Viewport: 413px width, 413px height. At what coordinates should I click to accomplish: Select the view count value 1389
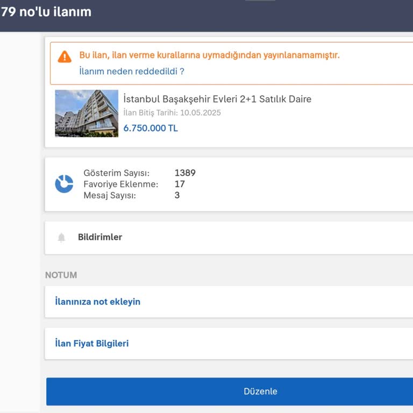185,173
